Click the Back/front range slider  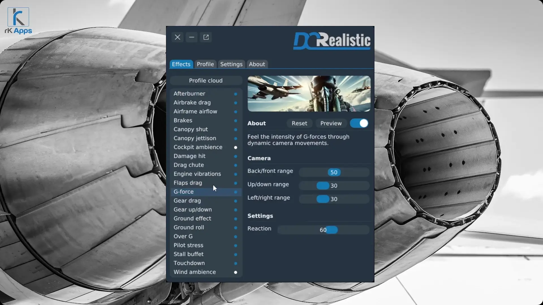334,172
